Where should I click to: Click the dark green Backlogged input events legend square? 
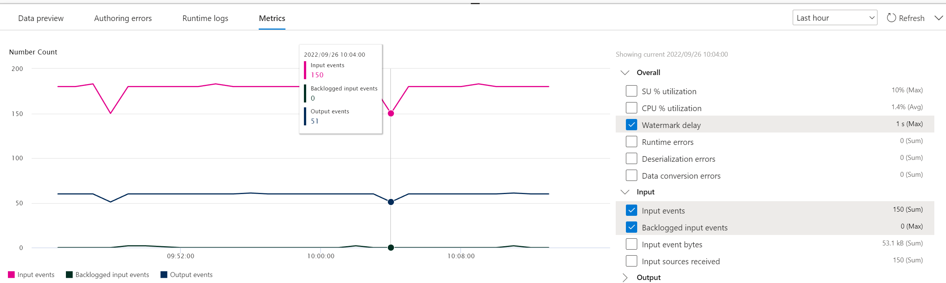coord(69,274)
